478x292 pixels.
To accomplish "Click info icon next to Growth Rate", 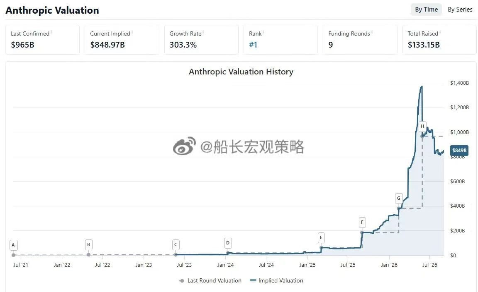I will [x=203, y=31].
